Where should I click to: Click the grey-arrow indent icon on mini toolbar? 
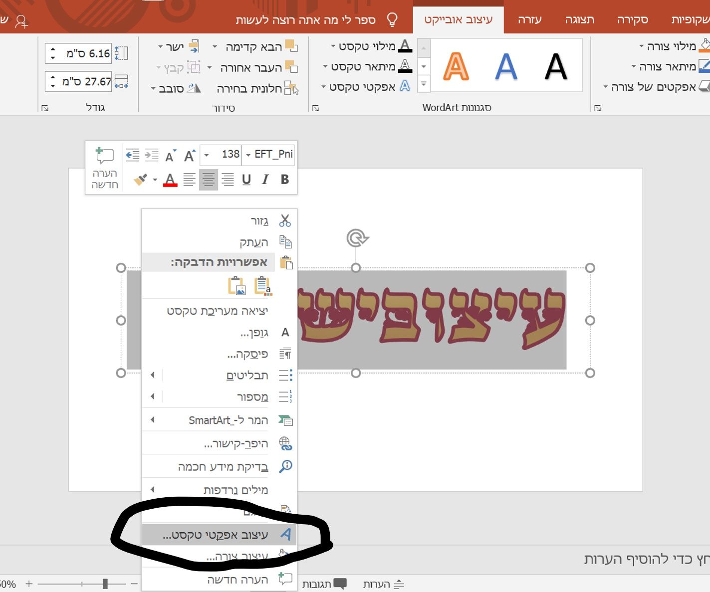(x=152, y=155)
